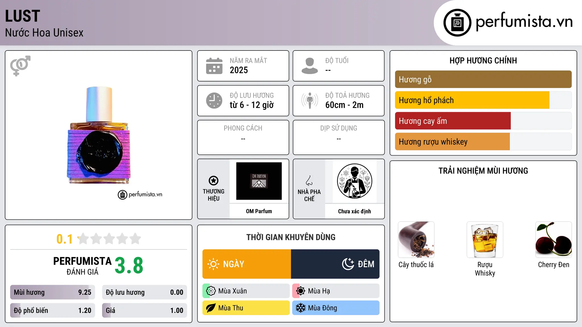Click the Perfumista score 3.8
This screenshot has height=327, width=582.
129,265
